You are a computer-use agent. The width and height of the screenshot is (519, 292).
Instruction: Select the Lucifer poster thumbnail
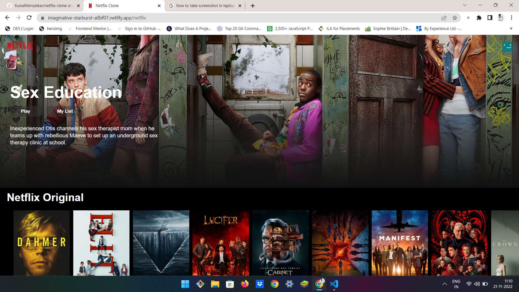point(221,243)
